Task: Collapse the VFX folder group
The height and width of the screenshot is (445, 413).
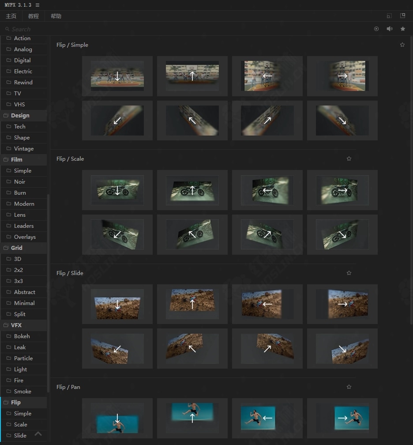Action: coord(16,325)
